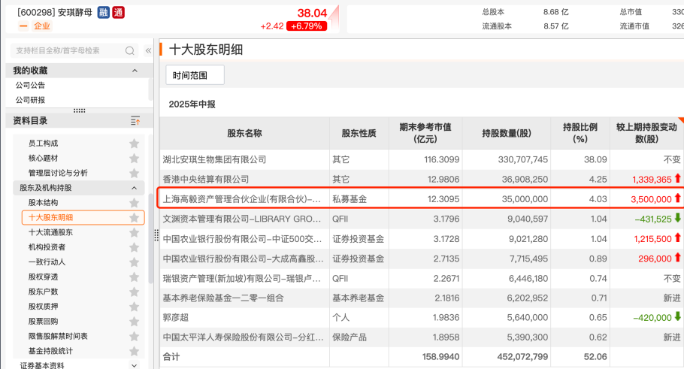Image resolution: width=684 pixels, height=369 pixels.
Task: Click the dotted divider handle under 公司研报
Action: (x=80, y=110)
